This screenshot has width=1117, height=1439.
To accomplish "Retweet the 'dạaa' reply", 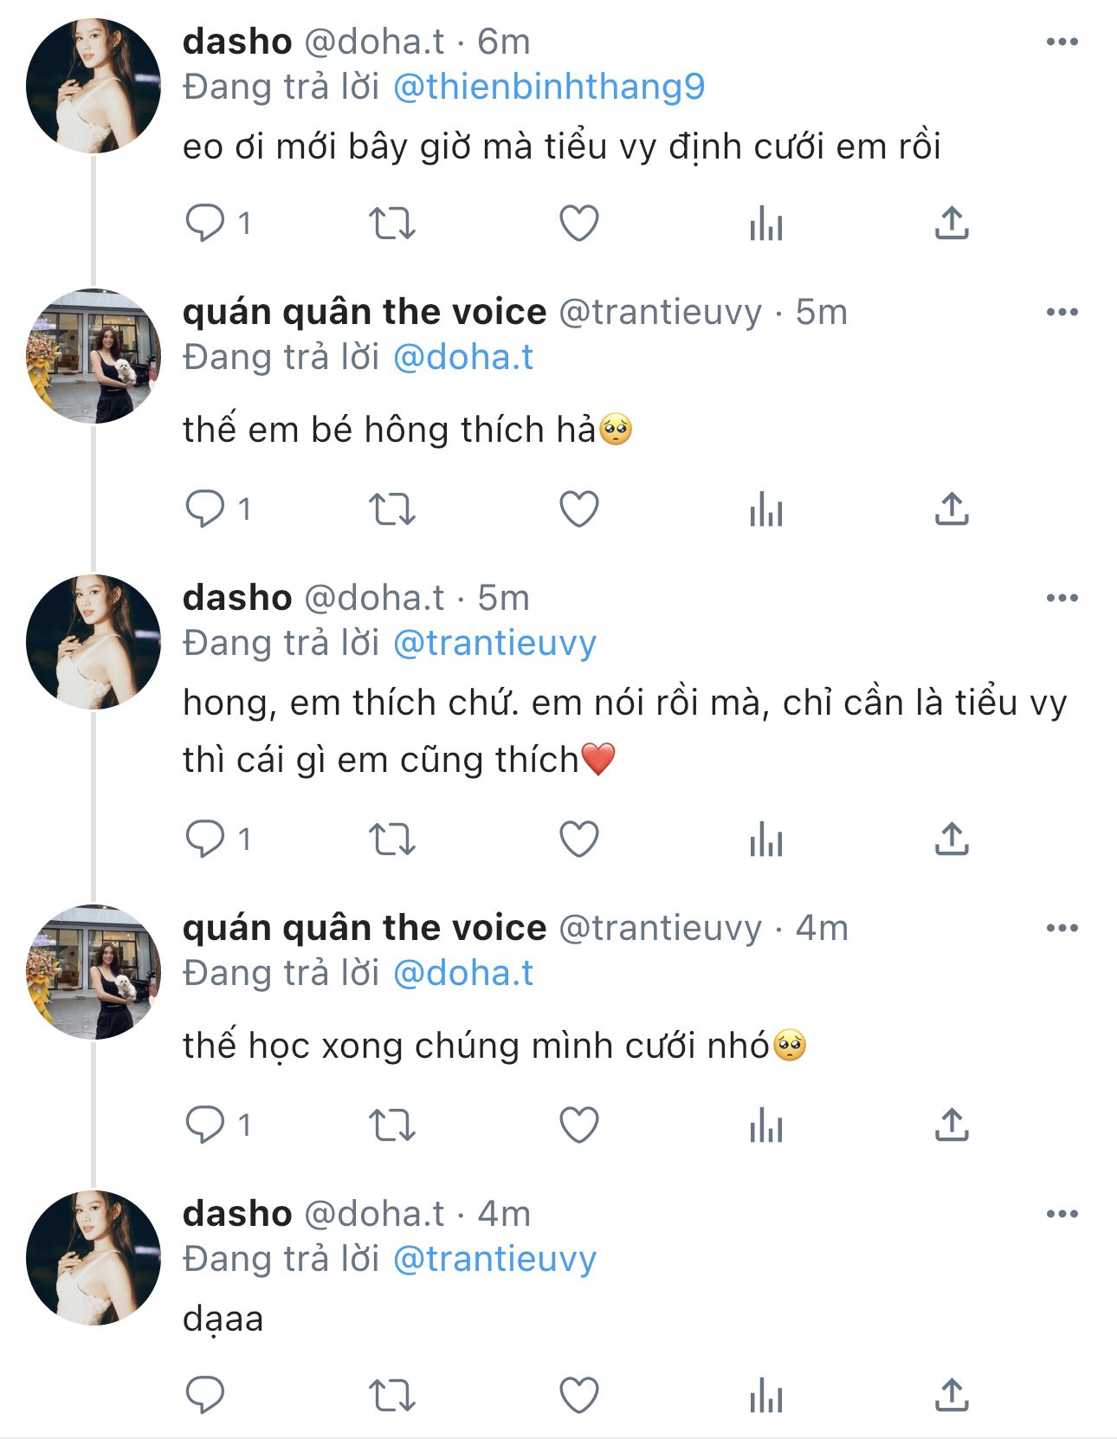I will [392, 1395].
